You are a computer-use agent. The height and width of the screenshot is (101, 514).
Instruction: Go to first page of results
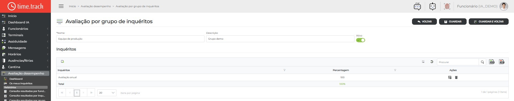62,92
